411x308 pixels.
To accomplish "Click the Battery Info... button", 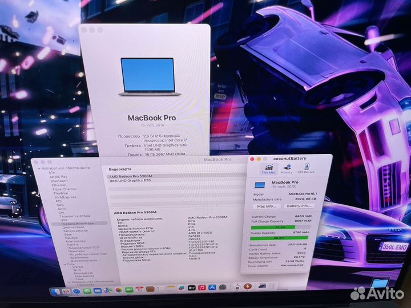I will [x=299, y=206].
